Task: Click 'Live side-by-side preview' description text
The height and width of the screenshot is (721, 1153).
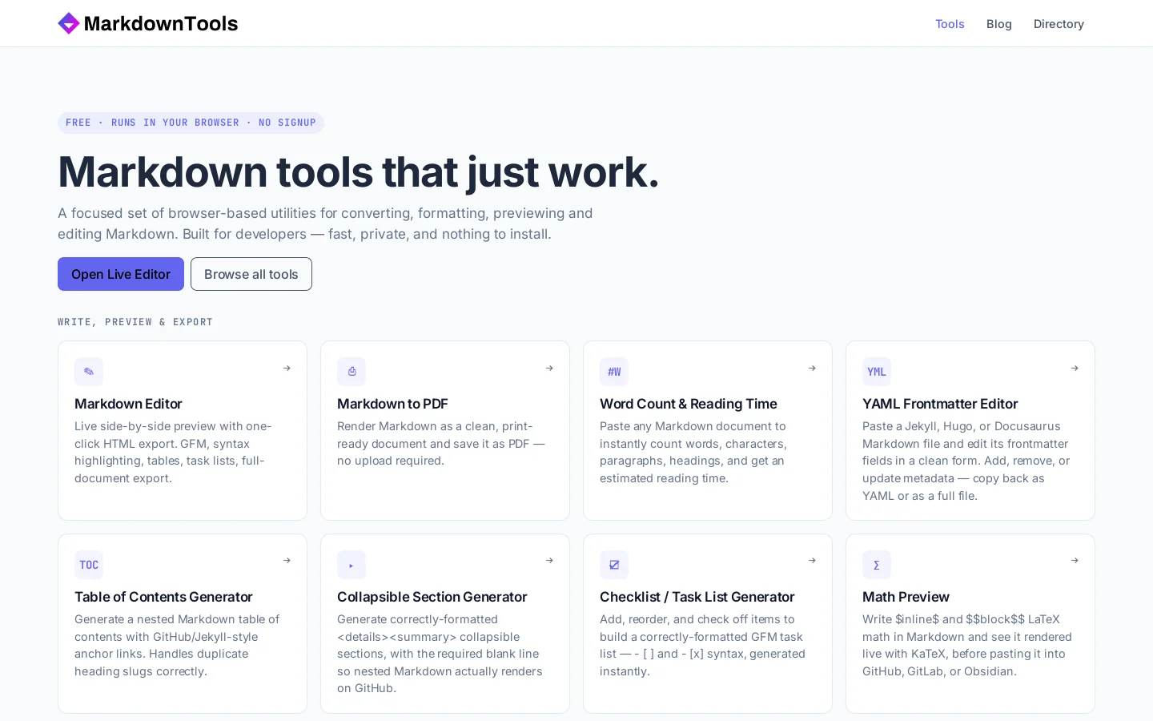Action: pos(173,452)
